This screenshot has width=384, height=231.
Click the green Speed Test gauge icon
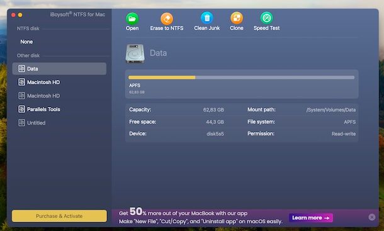266,18
